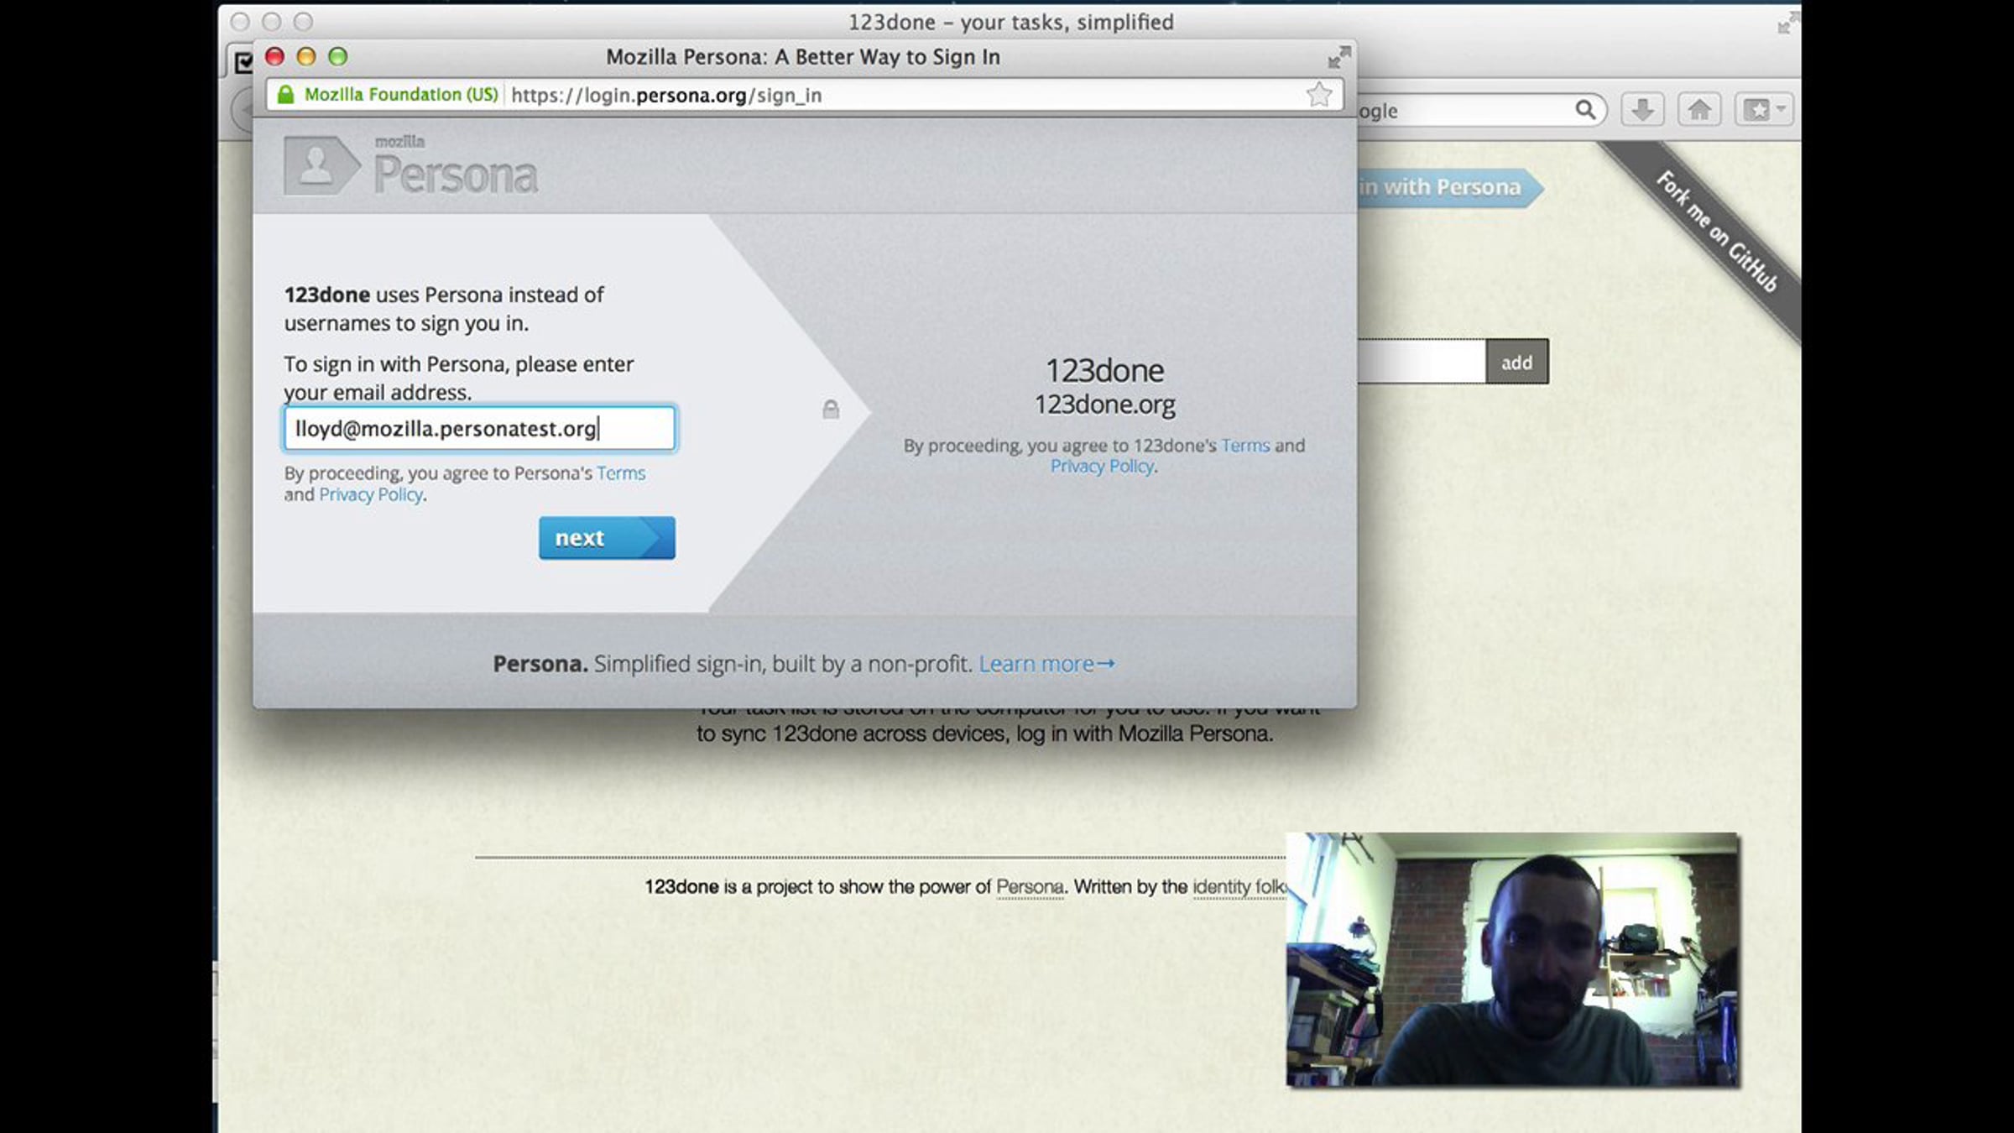Click the next button
The height and width of the screenshot is (1133, 2014).
[607, 538]
